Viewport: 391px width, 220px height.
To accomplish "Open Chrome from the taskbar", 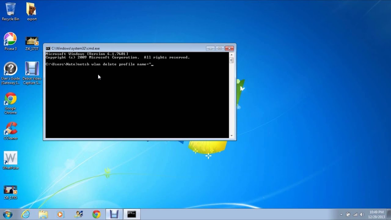I will pyautogui.click(x=96, y=215).
